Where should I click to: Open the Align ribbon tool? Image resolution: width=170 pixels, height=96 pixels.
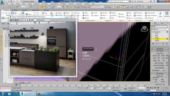coord(160,14)
